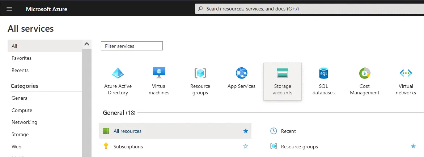Open SQL databases icon
The height and width of the screenshot is (157, 424).
pos(323,73)
